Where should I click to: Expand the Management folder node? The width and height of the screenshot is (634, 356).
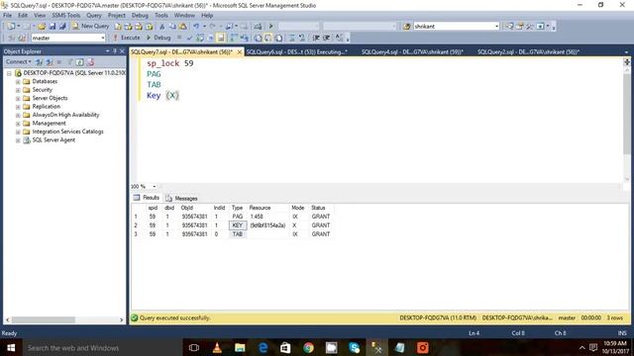pyautogui.click(x=18, y=124)
